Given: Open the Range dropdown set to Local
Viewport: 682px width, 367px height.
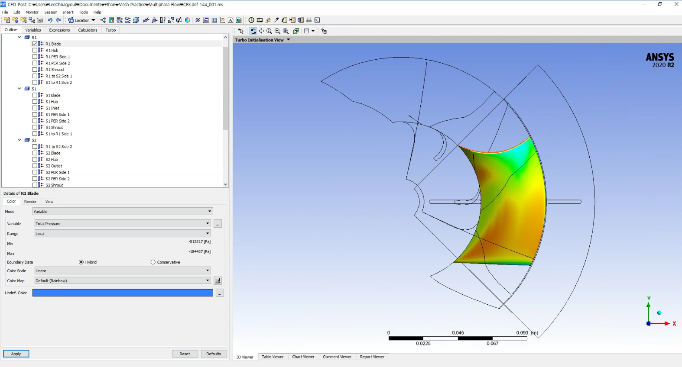Looking at the screenshot, I should tap(123, 233).
